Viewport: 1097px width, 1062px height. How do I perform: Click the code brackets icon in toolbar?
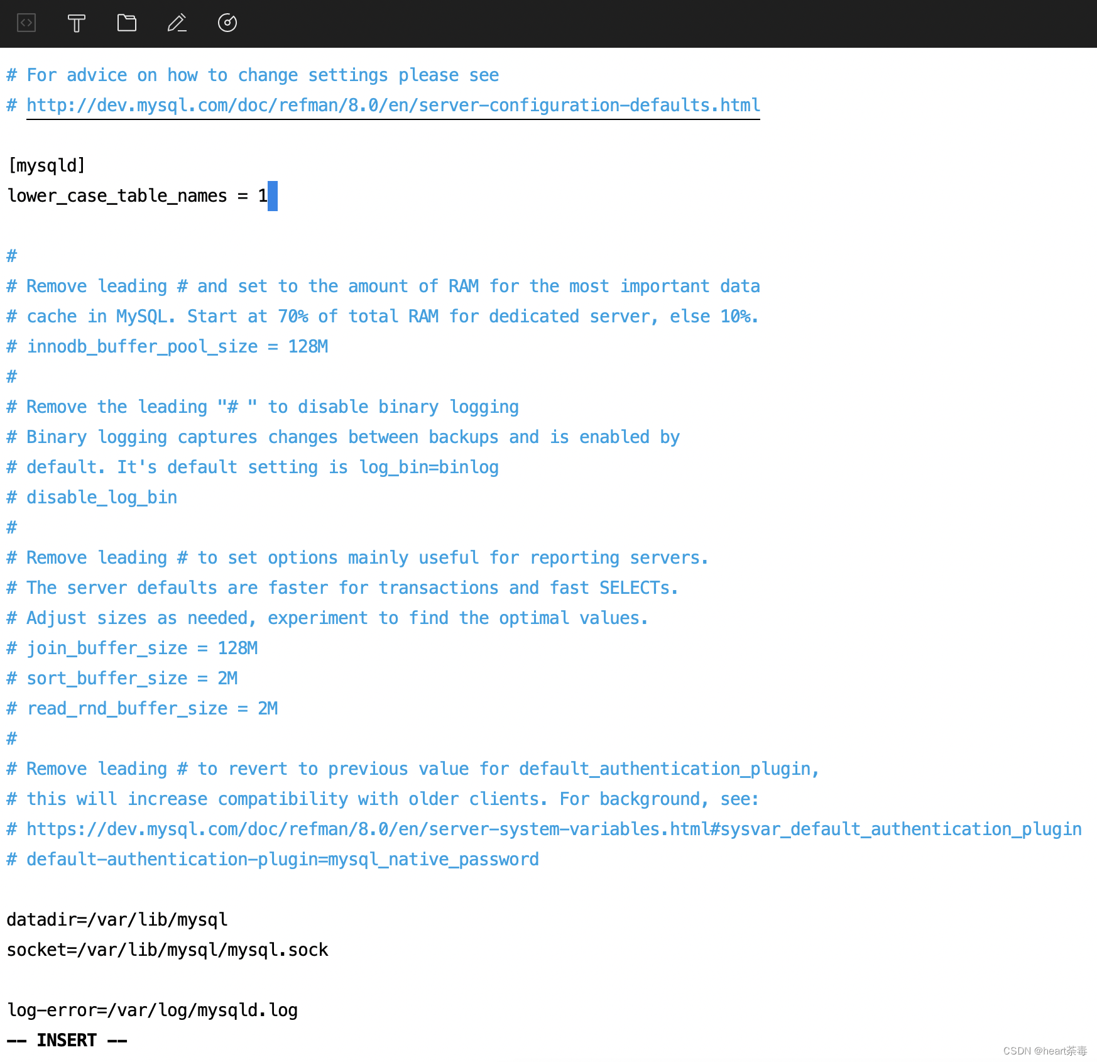[x=26, y=23]
